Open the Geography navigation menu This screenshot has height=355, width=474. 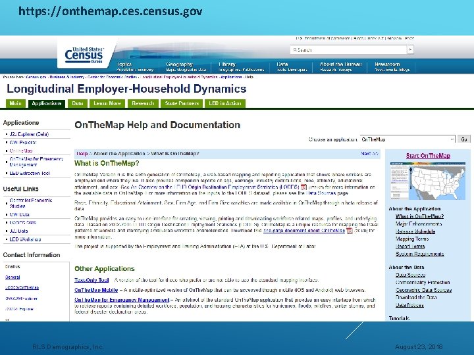[186, 66]
